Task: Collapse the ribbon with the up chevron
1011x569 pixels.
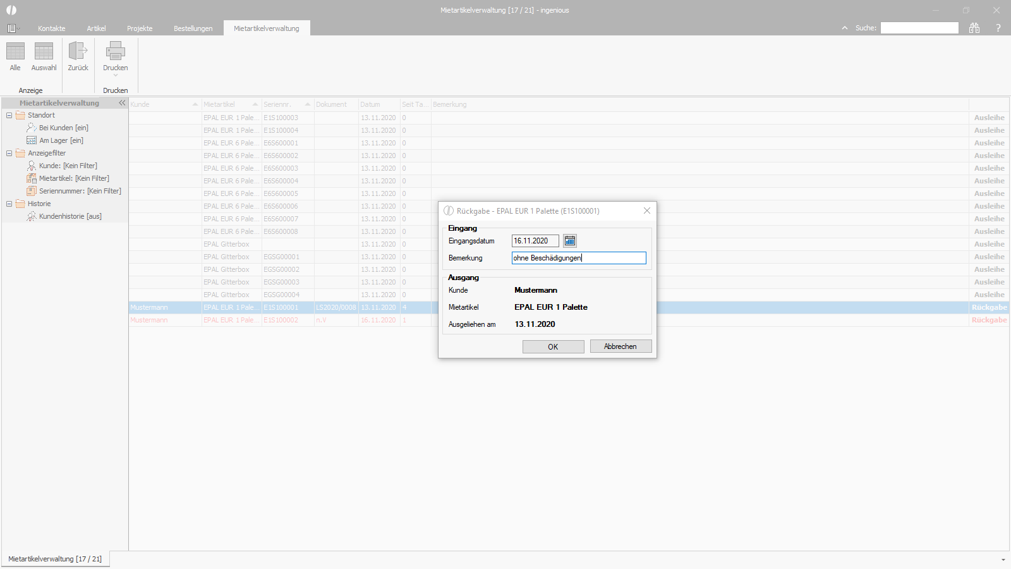Action: coord(845,28)
